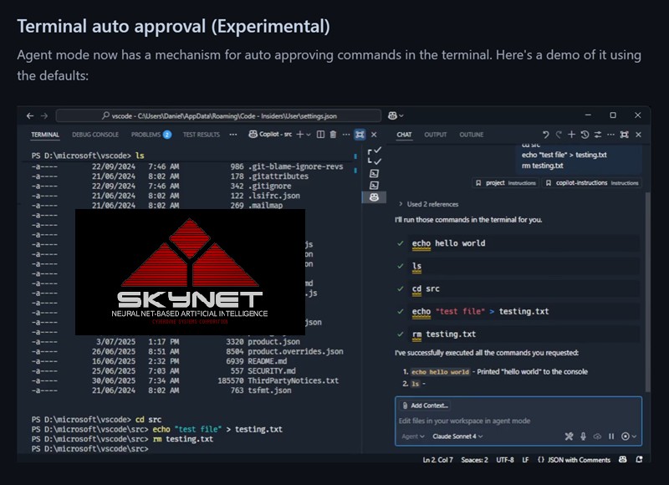This screenshot has width=669, height=485.
Task: Start a new chat with the plus icon
Action: pyautogui.click(x=571, y=135)
